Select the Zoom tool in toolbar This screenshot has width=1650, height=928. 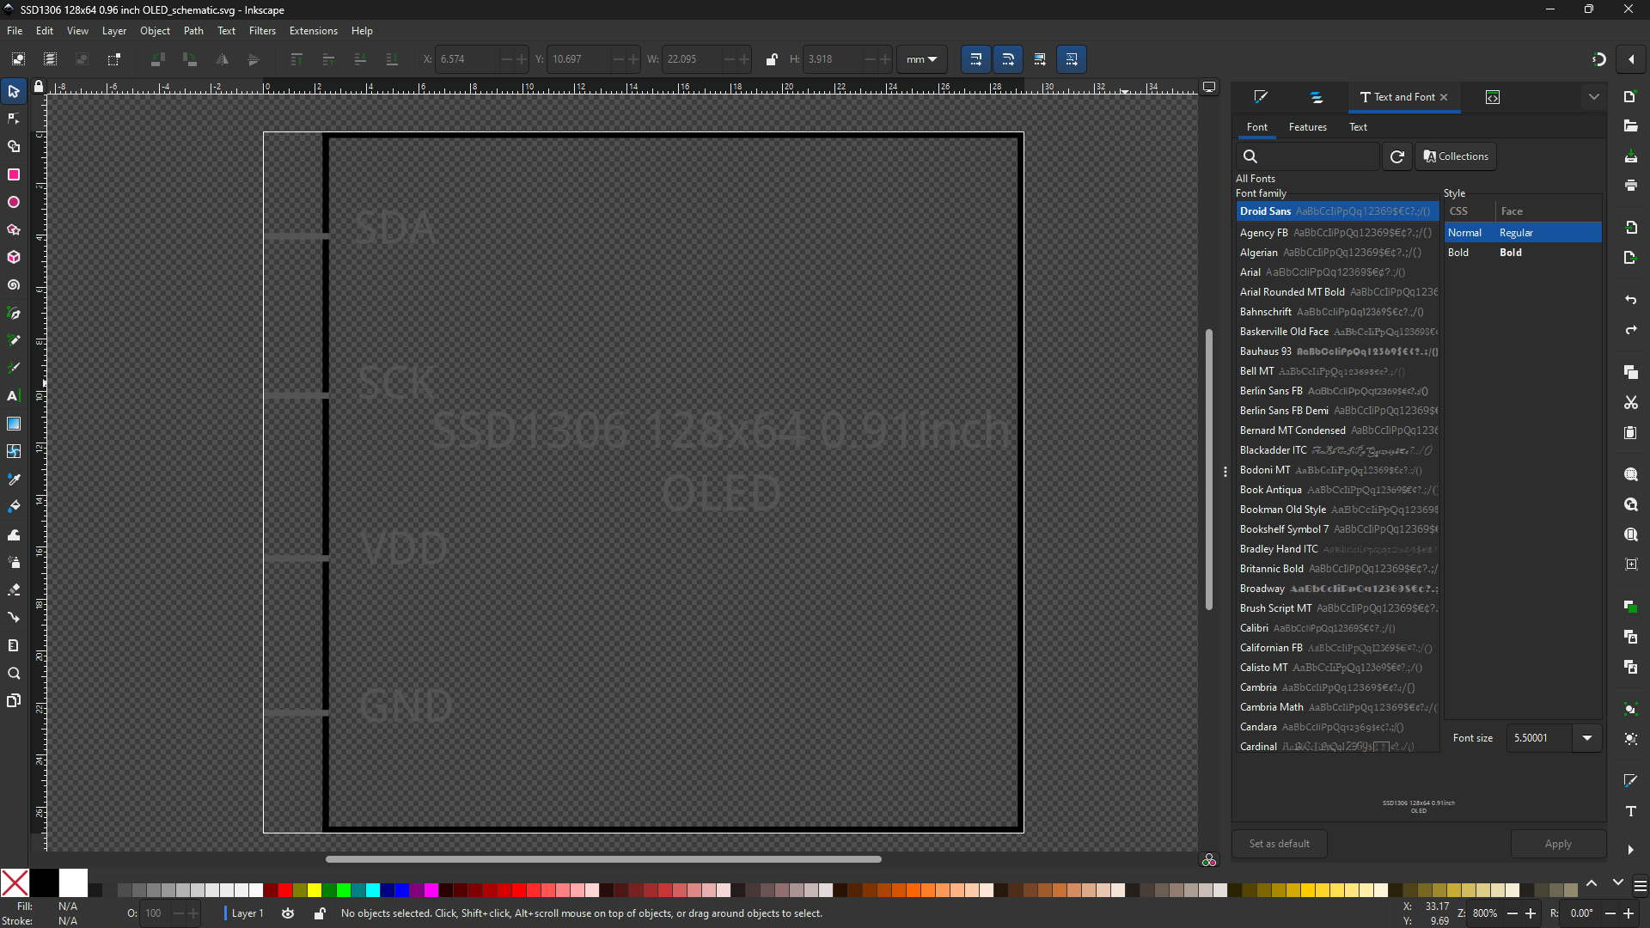[x=15, y=673]
